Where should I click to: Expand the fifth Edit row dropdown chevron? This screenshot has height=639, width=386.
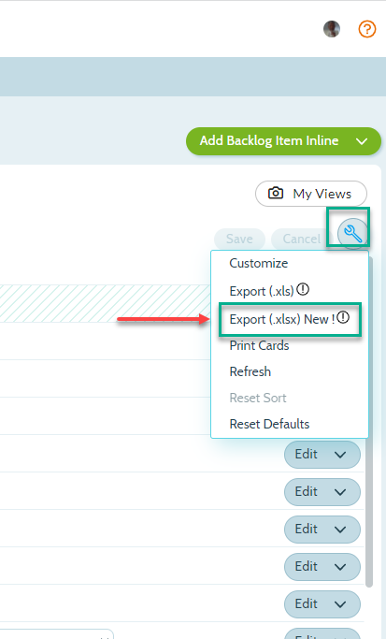tap(340, 604)
